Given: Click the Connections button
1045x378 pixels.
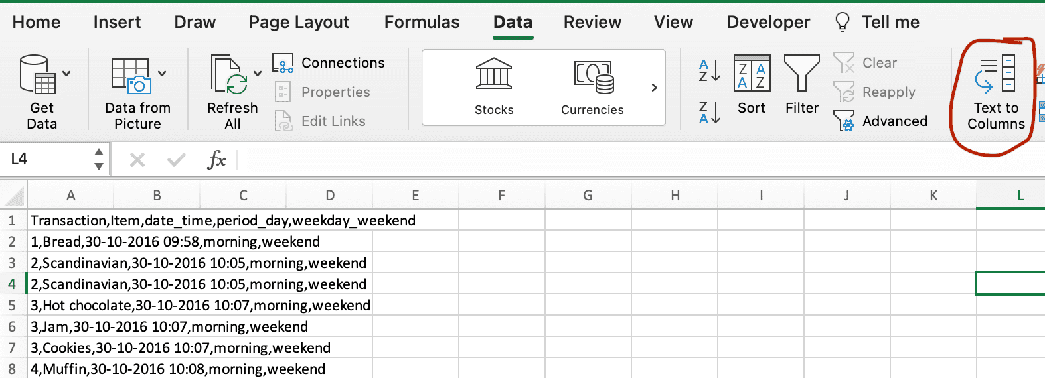Looking at the screenshot, I should pos(329,63).
